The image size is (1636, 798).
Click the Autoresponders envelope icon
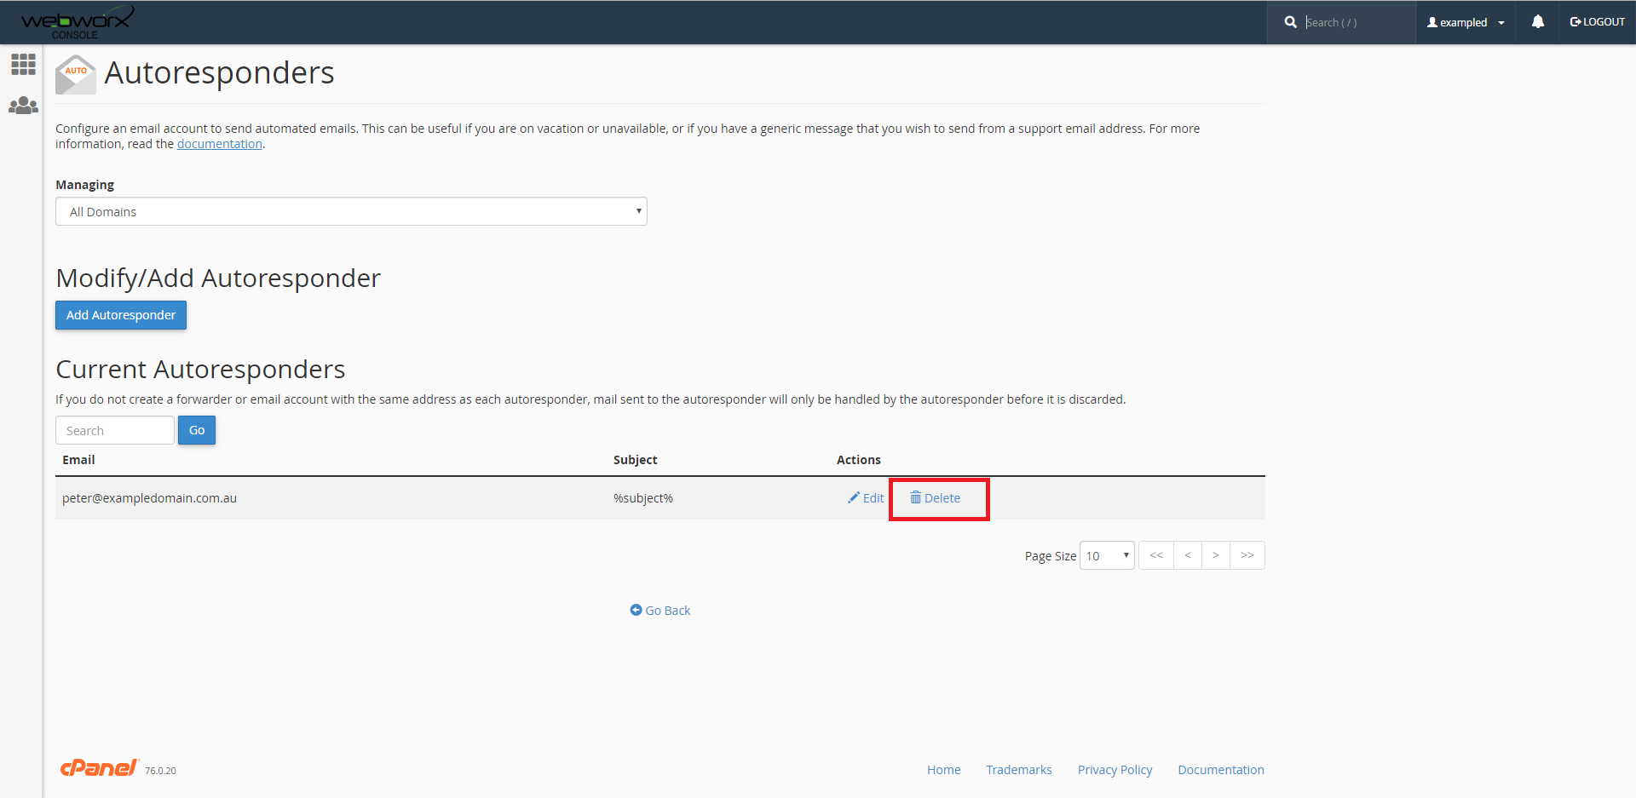point(75,75)
